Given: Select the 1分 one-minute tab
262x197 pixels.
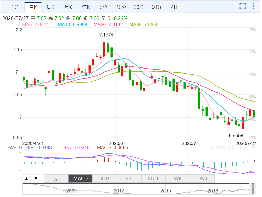Looking at the screenshot, I should (15, 7).
